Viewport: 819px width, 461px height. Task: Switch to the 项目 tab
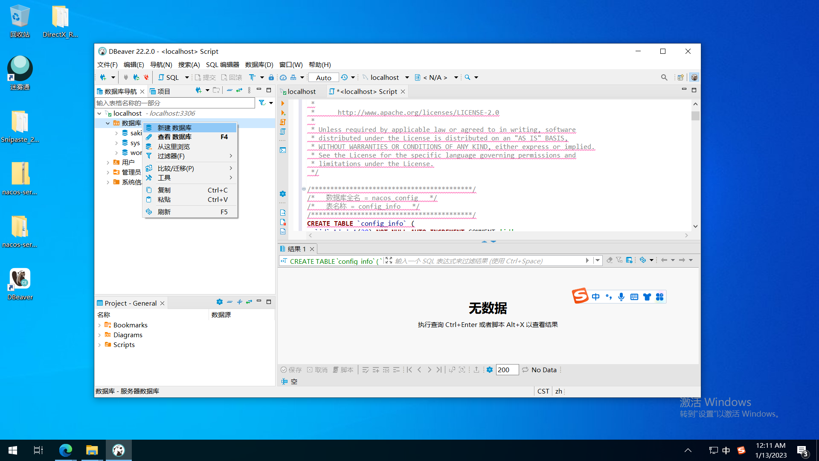point(160,91)
